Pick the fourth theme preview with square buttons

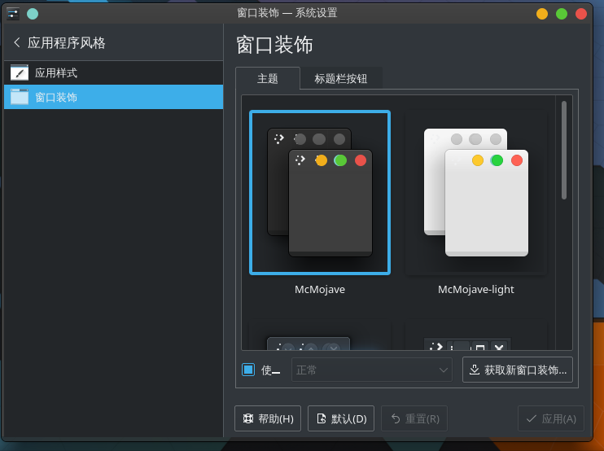[x=476, y=335]
